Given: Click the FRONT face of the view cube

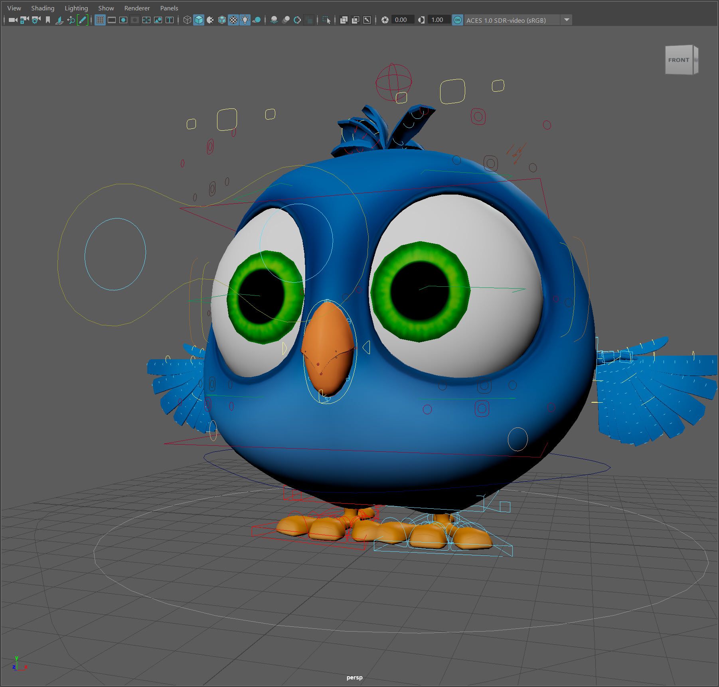Looking at the screenshot, I should pyautogui.click(x=678, y=60).
